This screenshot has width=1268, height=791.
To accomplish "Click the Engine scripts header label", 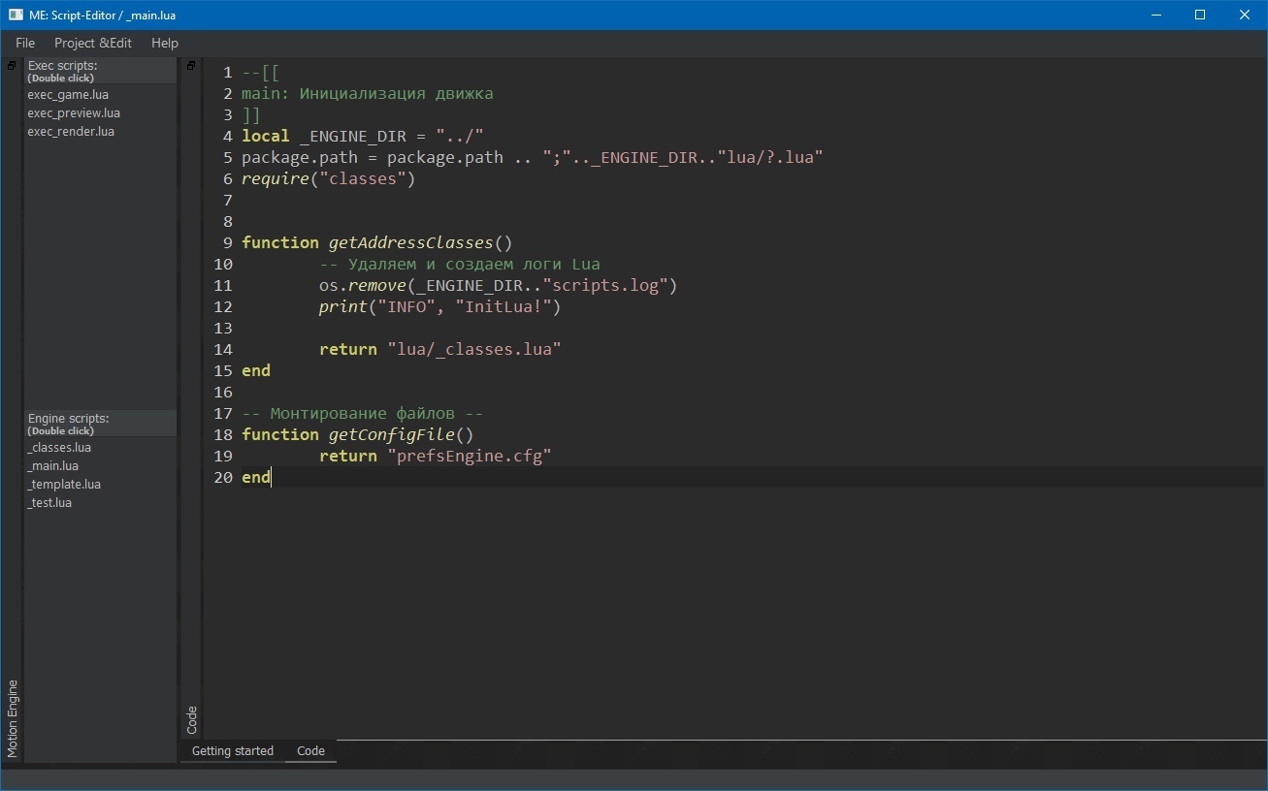I will pyautogui.click(x=68, y=418).
